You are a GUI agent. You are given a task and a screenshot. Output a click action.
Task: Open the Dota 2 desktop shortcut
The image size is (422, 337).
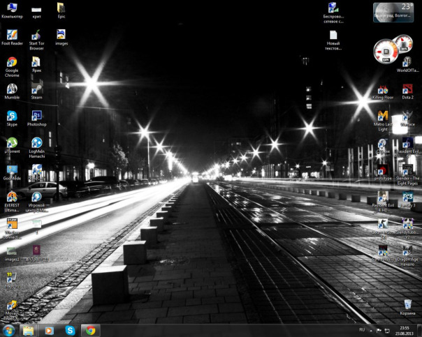(407, 89)
